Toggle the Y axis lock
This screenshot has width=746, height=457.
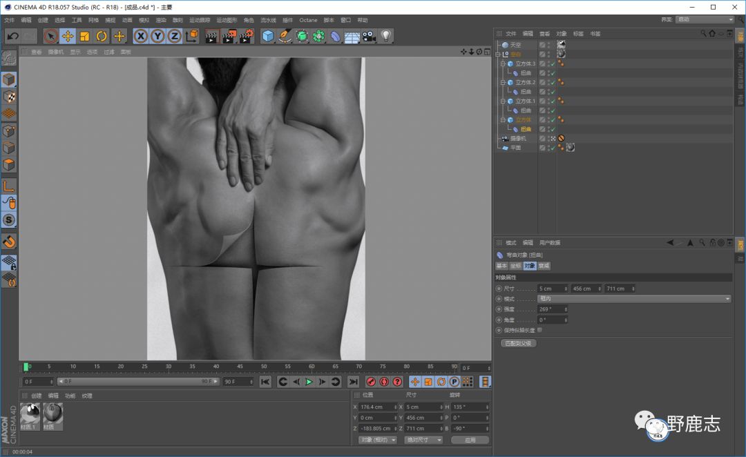157,36
